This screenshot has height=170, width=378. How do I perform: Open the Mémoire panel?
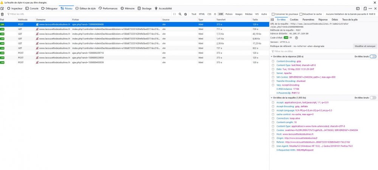tap(127, 8)
